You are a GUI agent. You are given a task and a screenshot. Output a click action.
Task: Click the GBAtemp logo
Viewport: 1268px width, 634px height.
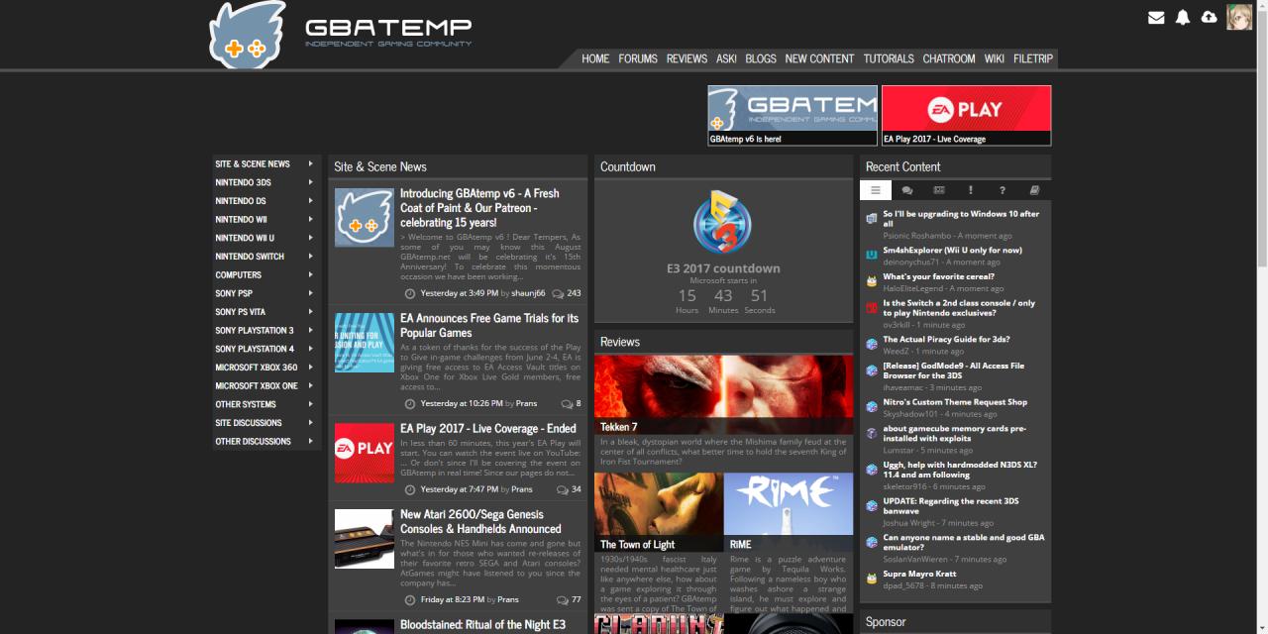coord(248,33)
